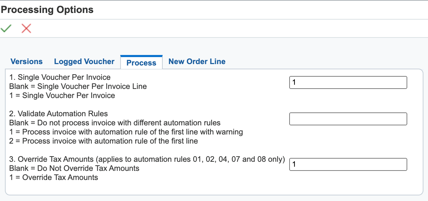Select the Override Tax Amounts input box

(x=348, y=165)
